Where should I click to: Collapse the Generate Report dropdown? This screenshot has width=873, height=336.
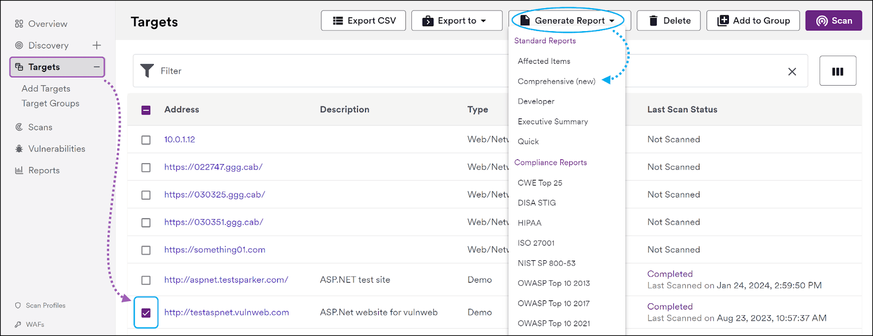point(569,21)
